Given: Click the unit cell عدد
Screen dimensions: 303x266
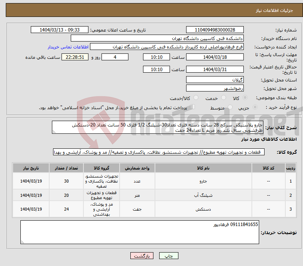Looking at the screenshot, I should pos(137,181).
